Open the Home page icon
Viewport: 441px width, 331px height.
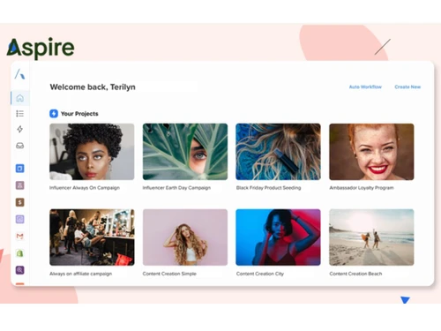[x=20, y=98]
